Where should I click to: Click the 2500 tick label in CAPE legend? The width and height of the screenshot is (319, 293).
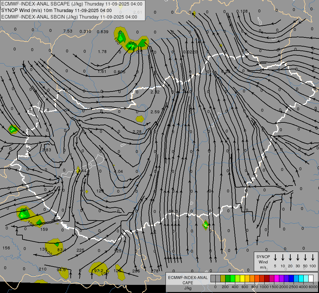pyautogui.click(x=293, y=287)
